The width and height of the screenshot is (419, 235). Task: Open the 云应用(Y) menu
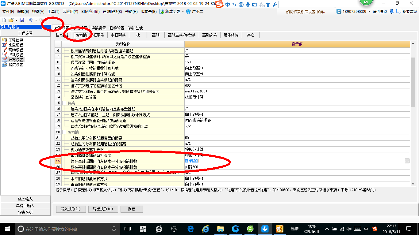(x=70, y=12)
